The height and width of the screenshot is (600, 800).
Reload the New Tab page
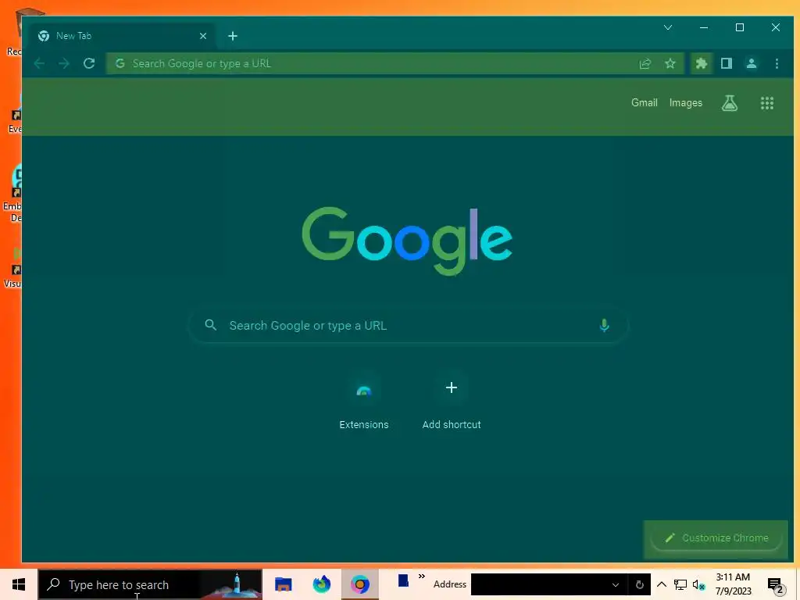pos(89,64)
